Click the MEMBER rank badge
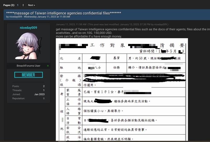Viewport: 210px width, 142px height. pos(28,75)
